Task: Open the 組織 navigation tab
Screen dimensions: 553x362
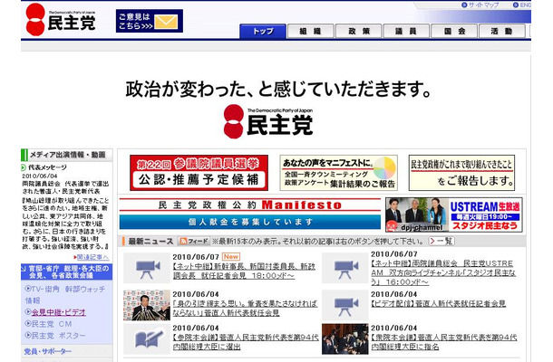Action: coord(310,31)
